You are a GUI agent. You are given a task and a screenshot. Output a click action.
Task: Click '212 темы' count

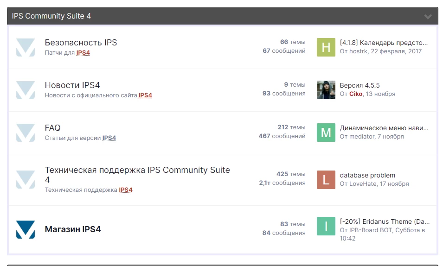[x=292, y=127]
